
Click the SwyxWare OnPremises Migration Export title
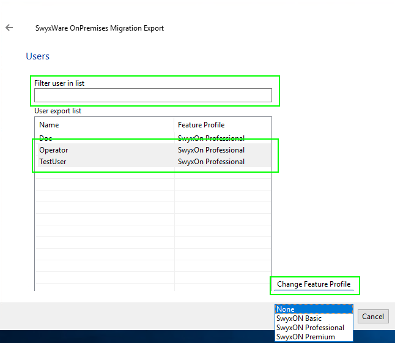point(100,28)
